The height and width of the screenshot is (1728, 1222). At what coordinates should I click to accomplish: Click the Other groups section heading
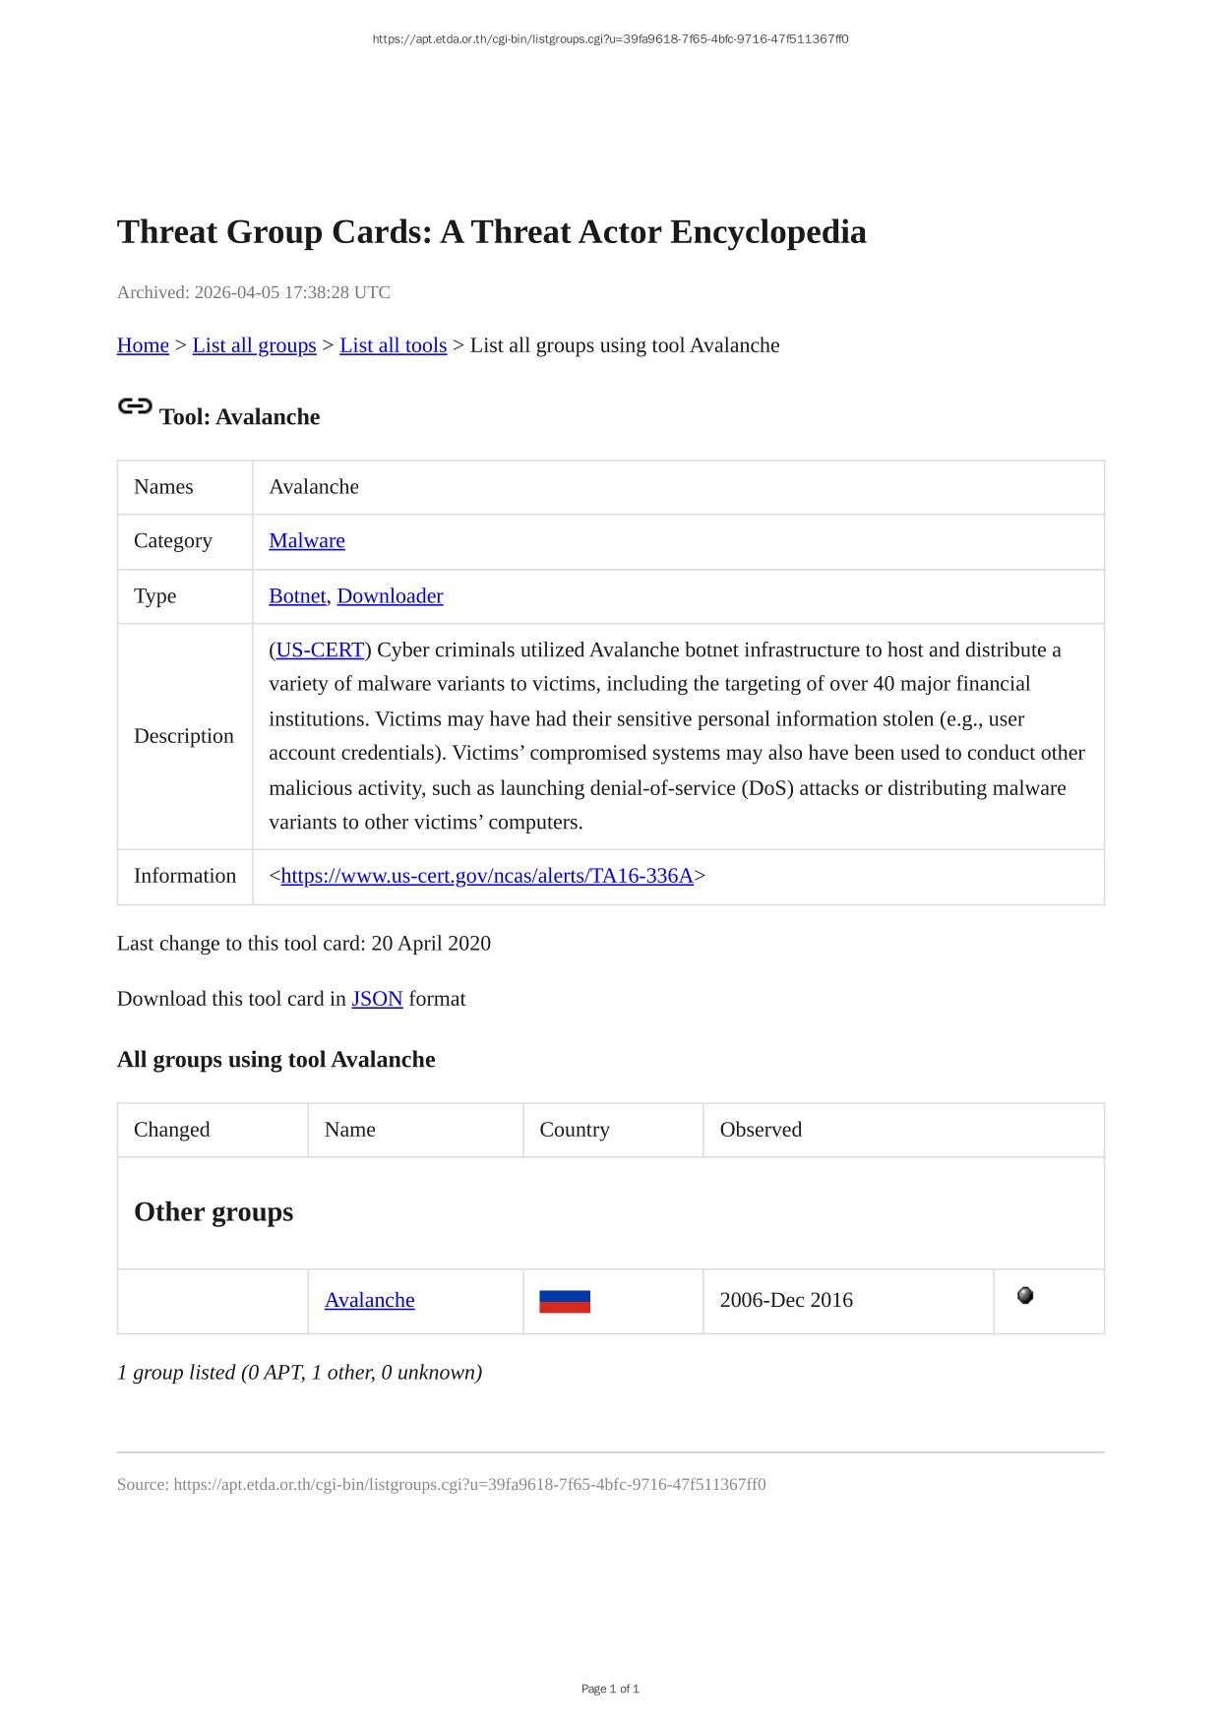pos(214,1211)
